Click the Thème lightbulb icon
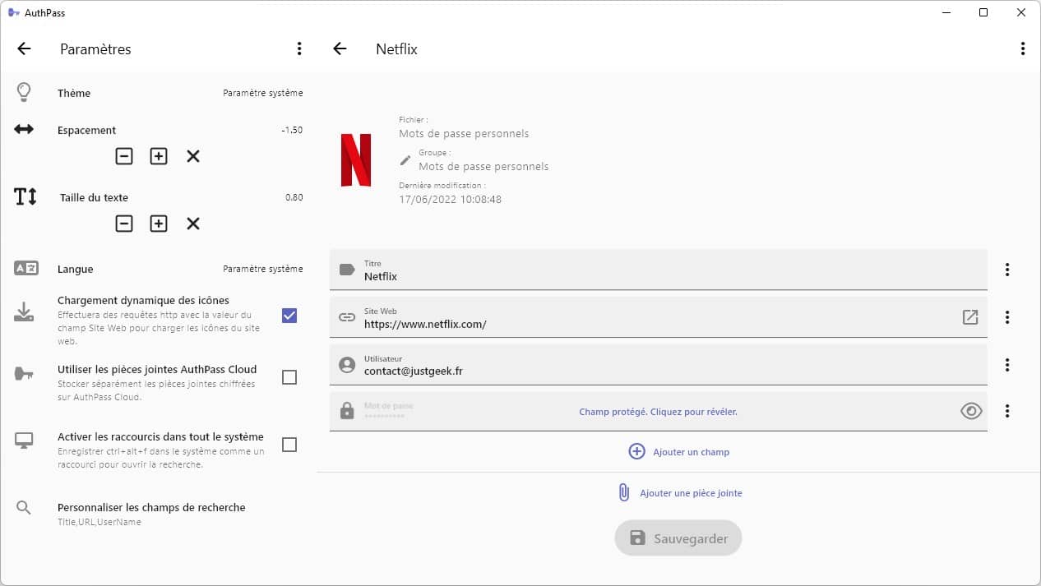This screenshot has height=586, width=1041. click(x=25, y=92)
